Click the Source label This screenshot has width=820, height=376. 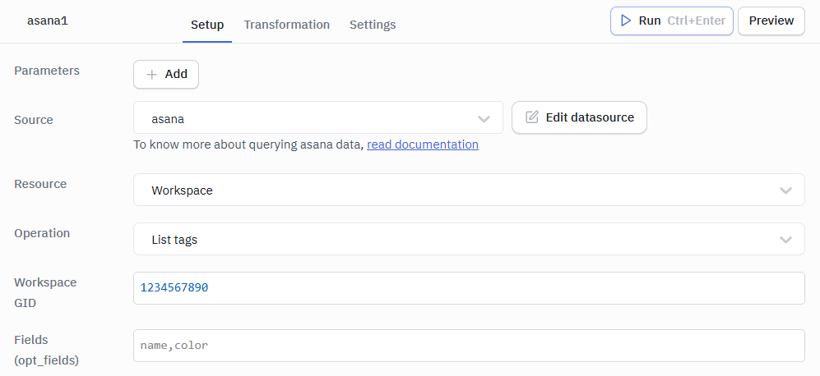pos(34,120)
